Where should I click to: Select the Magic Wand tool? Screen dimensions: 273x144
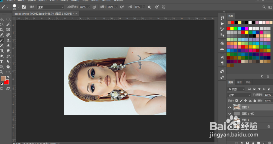coord(8,24)
